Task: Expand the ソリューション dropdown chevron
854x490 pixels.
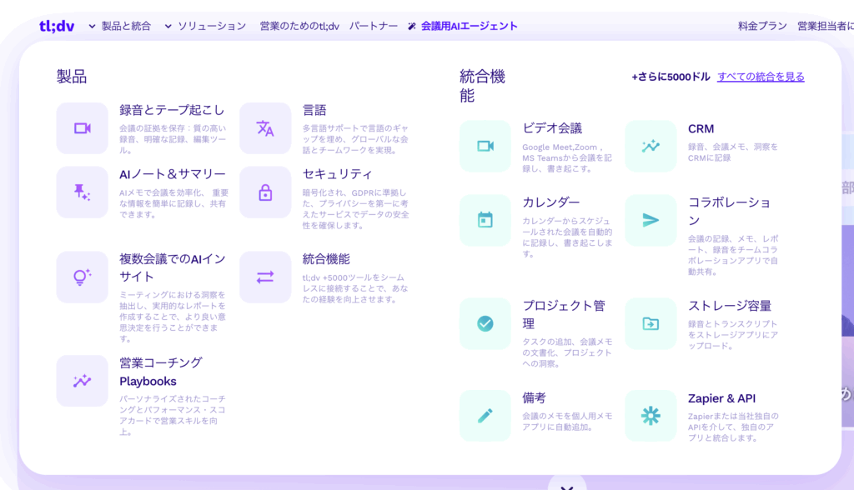Action: pyautogui.click(x=168, y=26)
